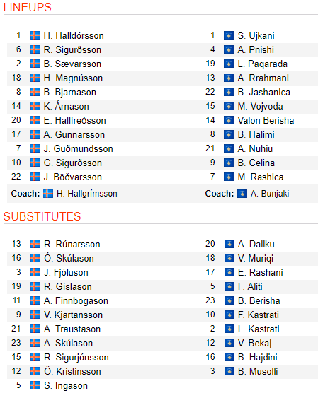318x393 pixels.
Task: Click Kosovo flag next to coach A. Bunjaki
Action: point(242,194)
